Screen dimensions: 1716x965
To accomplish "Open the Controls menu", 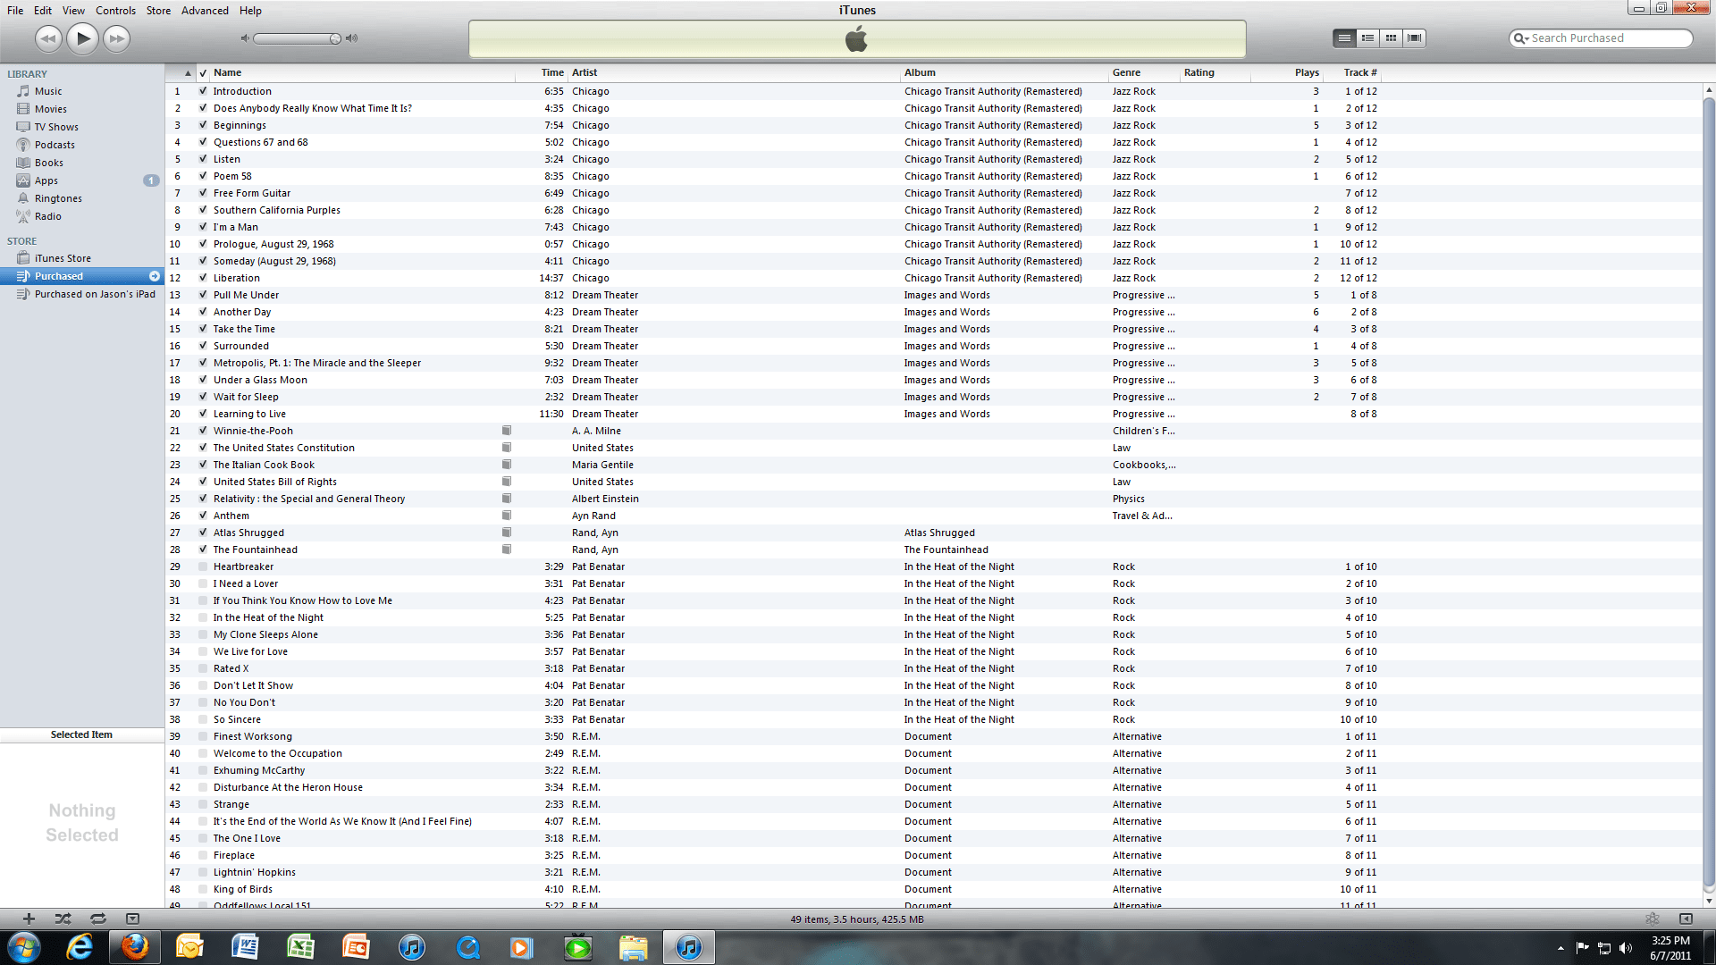I will click(x=115, y=11).
